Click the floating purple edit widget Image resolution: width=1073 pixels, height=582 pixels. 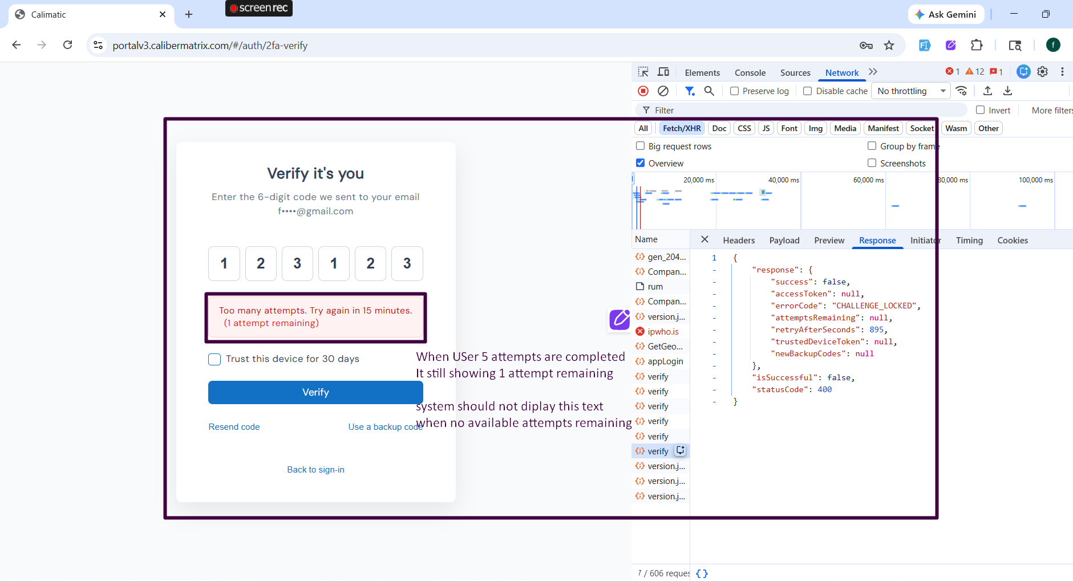click(619, 319)
